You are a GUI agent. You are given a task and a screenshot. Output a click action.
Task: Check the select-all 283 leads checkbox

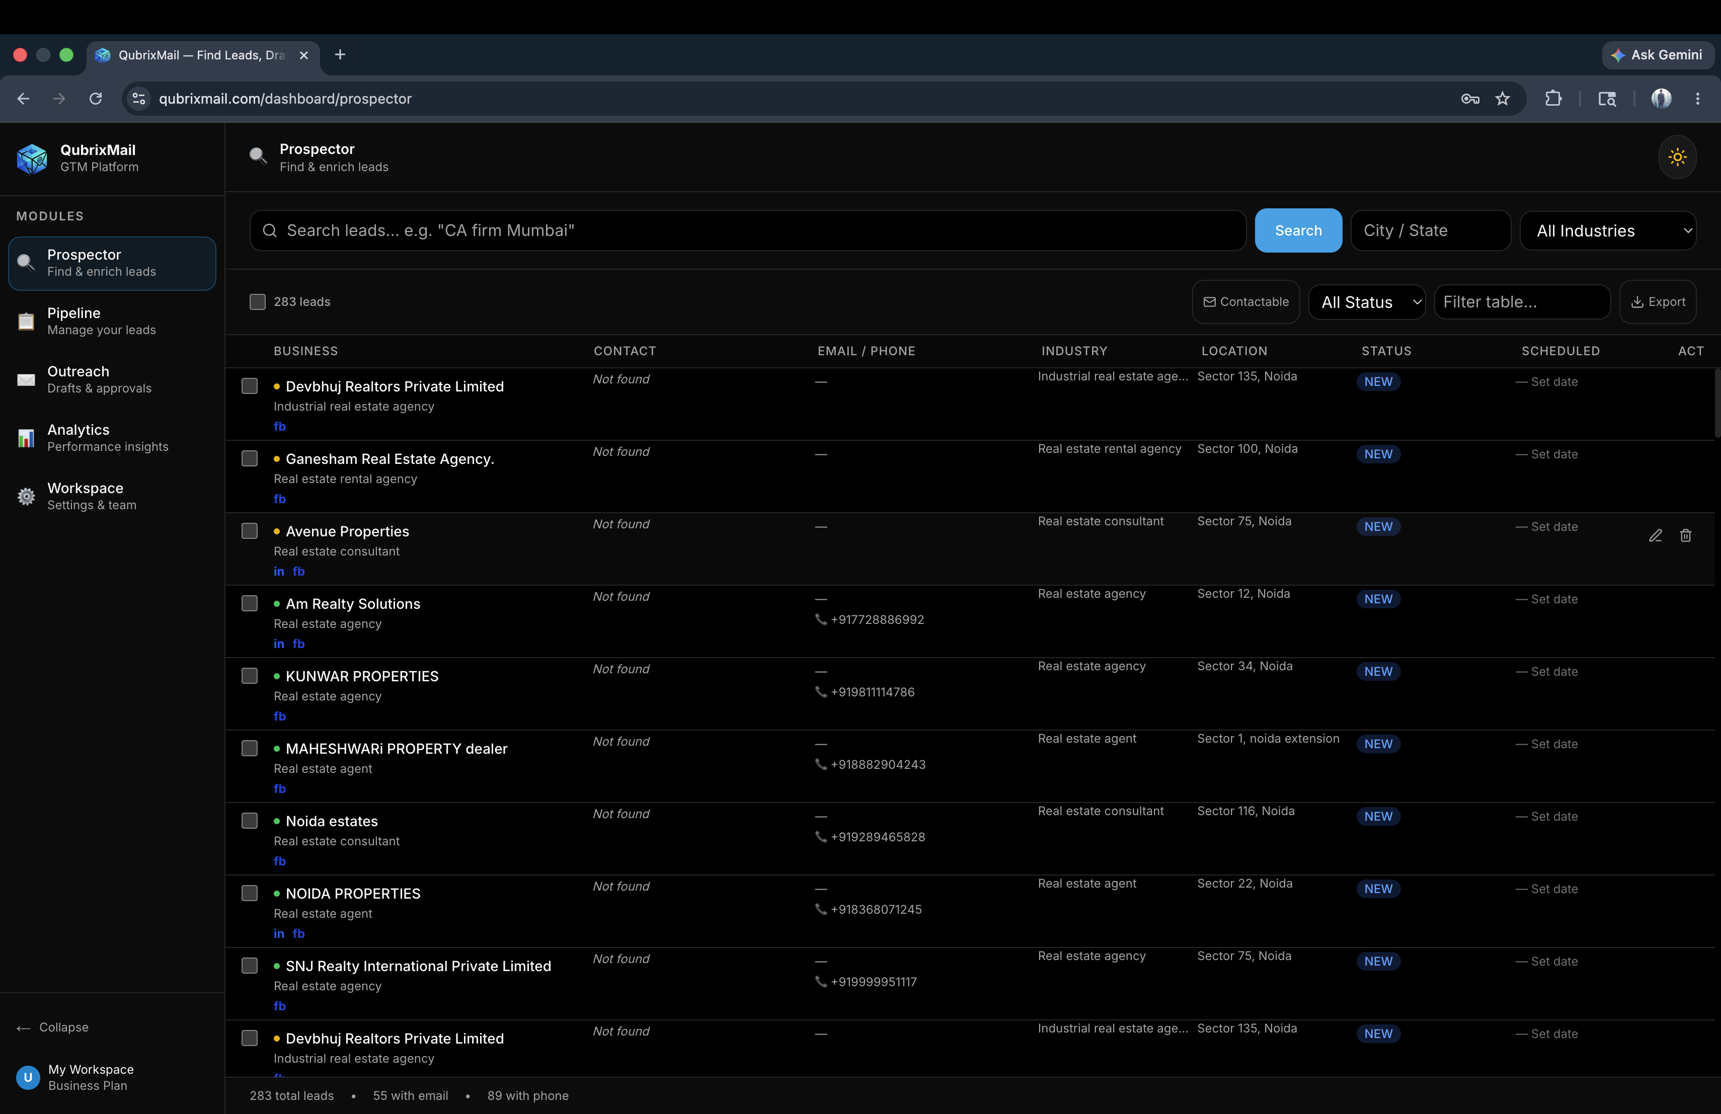(x=258, y=301)
